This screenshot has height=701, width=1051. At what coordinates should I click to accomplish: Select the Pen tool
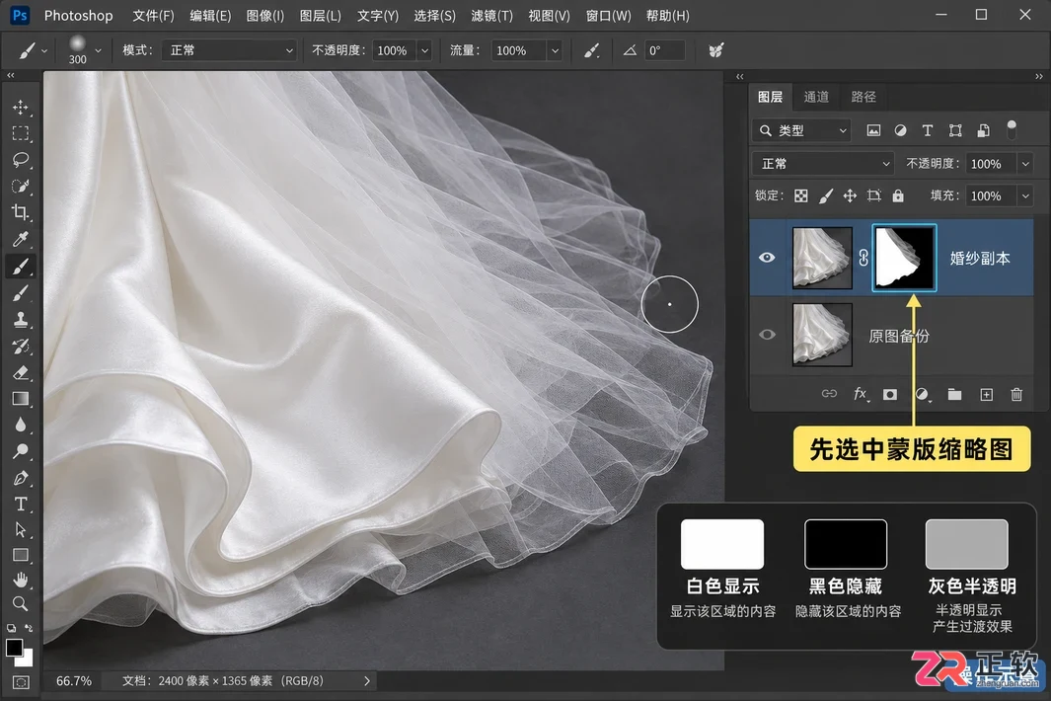click(x=21, y=478)
